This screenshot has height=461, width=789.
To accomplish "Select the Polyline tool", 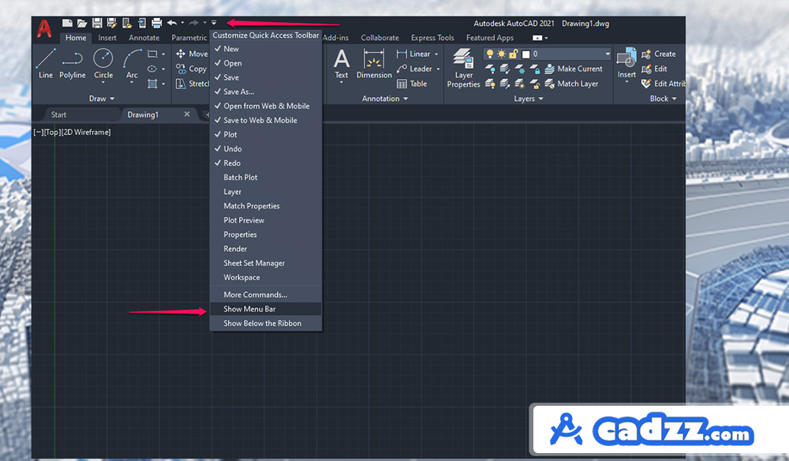I will pos(73,63).
